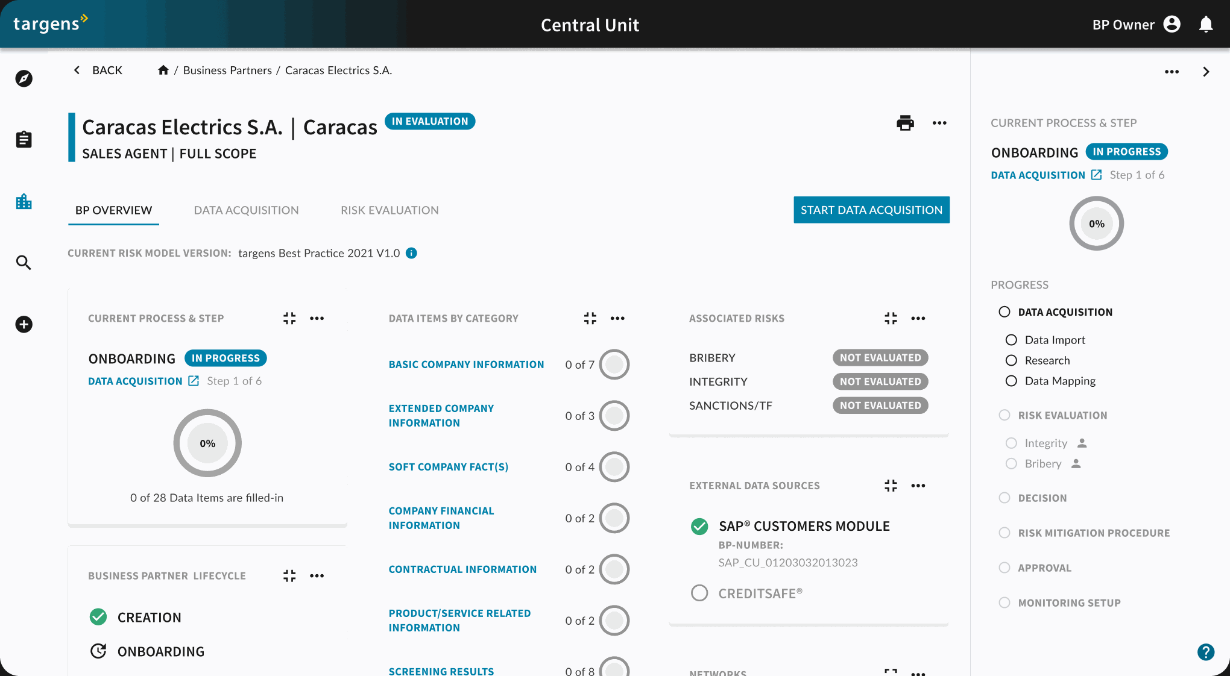Open the compass explore icon in sidebar
1230x676 pixels.
tap(24, 78)
